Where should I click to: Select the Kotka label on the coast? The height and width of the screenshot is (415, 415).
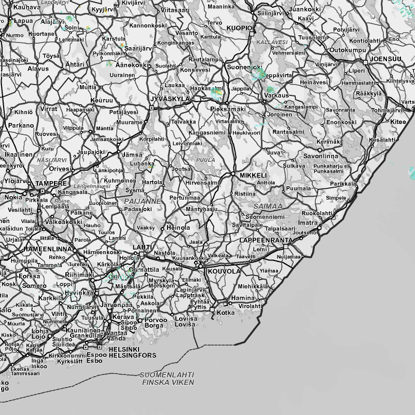(x=226, y=313)
